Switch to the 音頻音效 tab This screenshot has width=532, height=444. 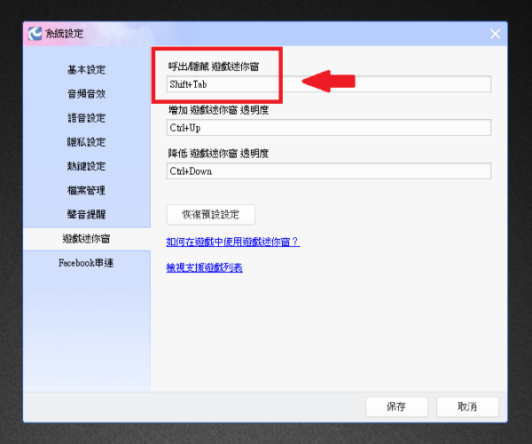click(86, 94)
